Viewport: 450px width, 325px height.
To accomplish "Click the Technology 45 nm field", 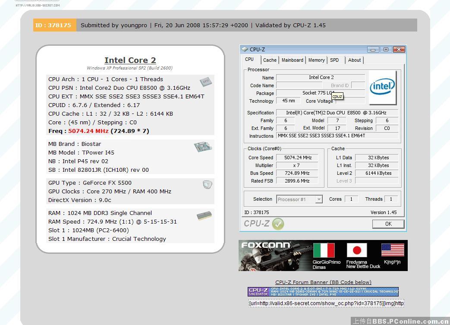I will (x=289, y=101).
